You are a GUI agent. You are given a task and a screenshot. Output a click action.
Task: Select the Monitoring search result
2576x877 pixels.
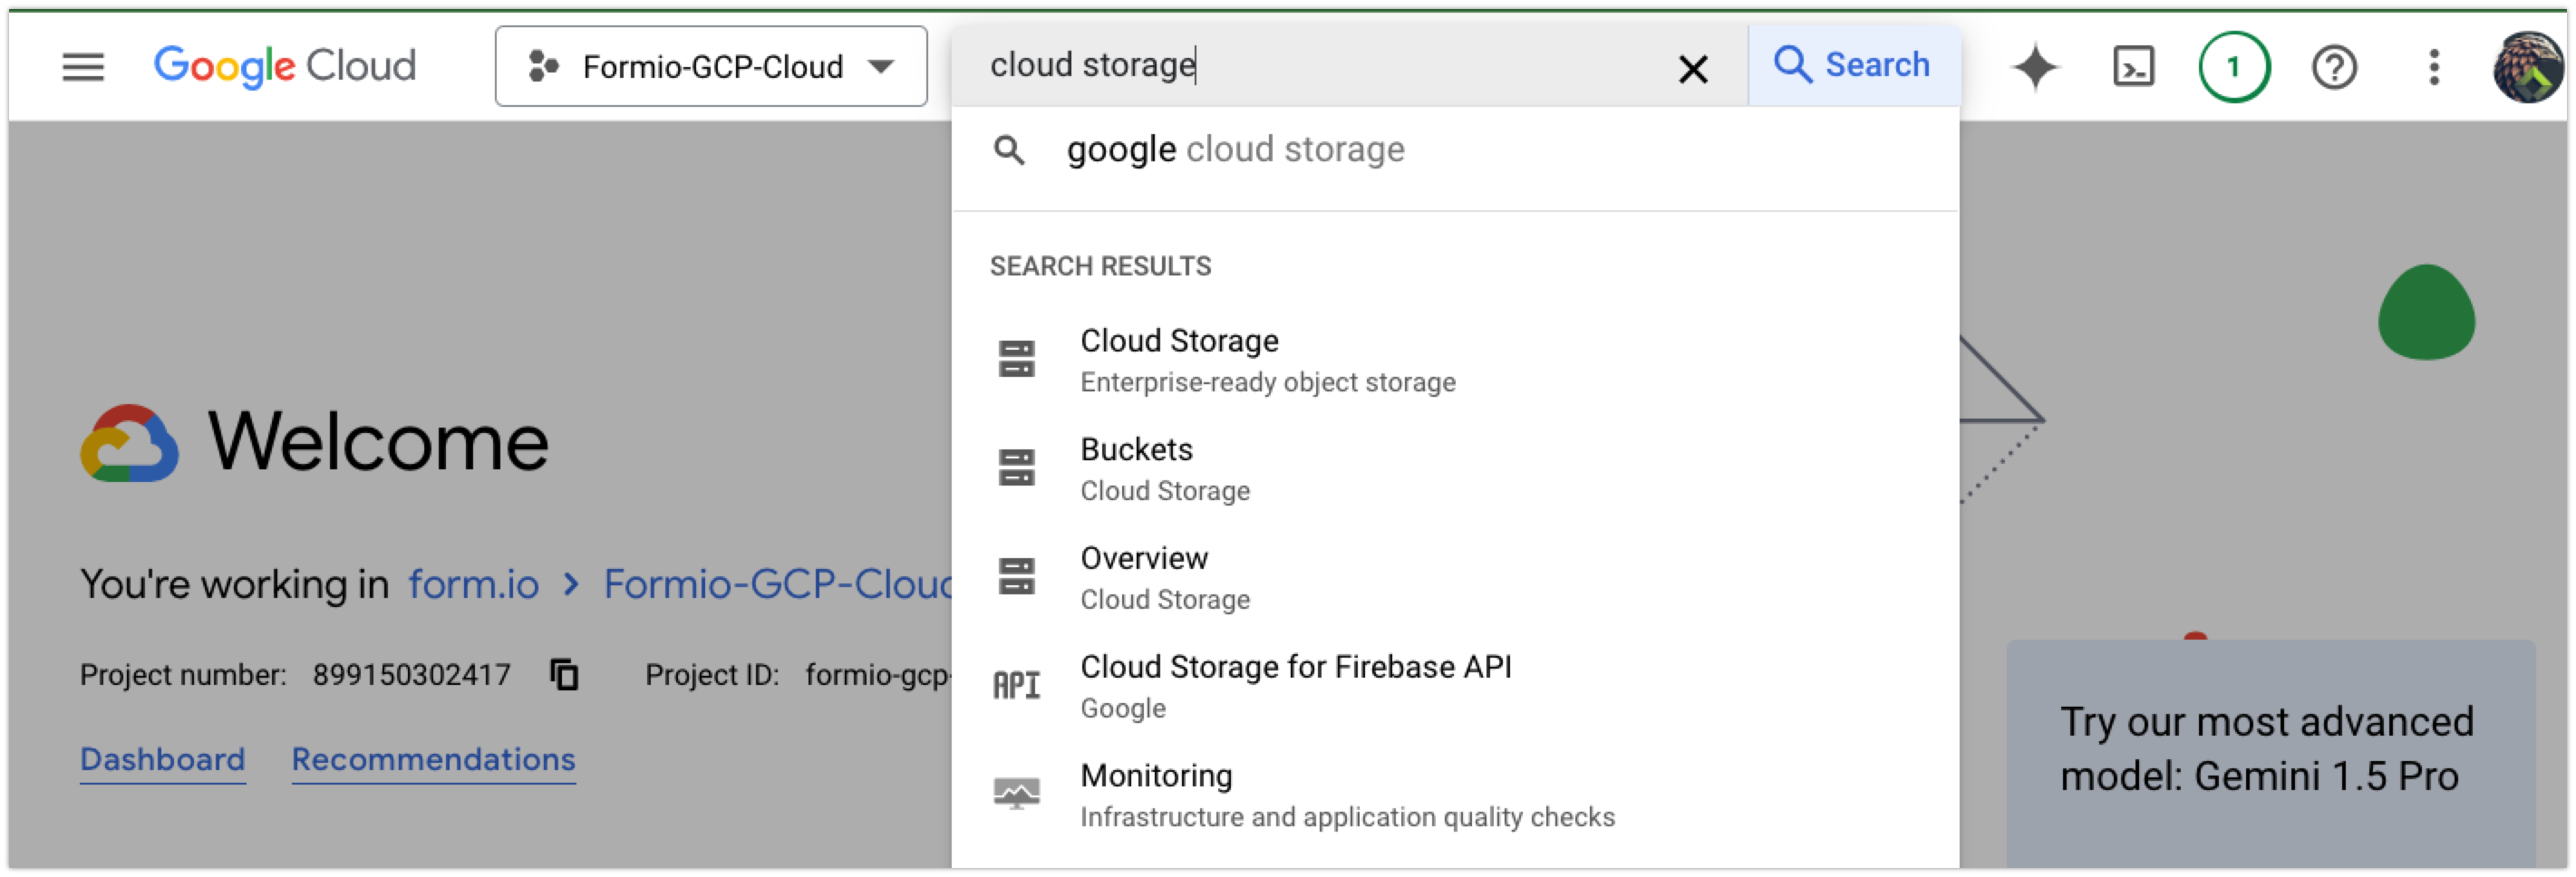(x=1455, y=796)
